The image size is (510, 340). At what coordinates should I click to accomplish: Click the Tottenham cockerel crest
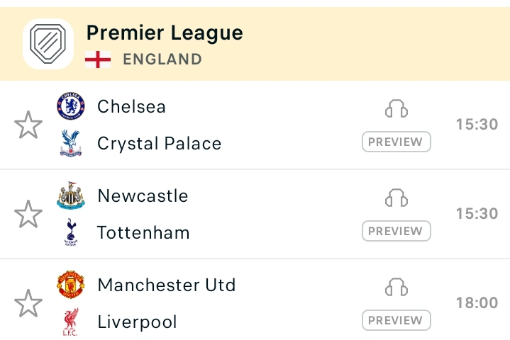[71, 232]
